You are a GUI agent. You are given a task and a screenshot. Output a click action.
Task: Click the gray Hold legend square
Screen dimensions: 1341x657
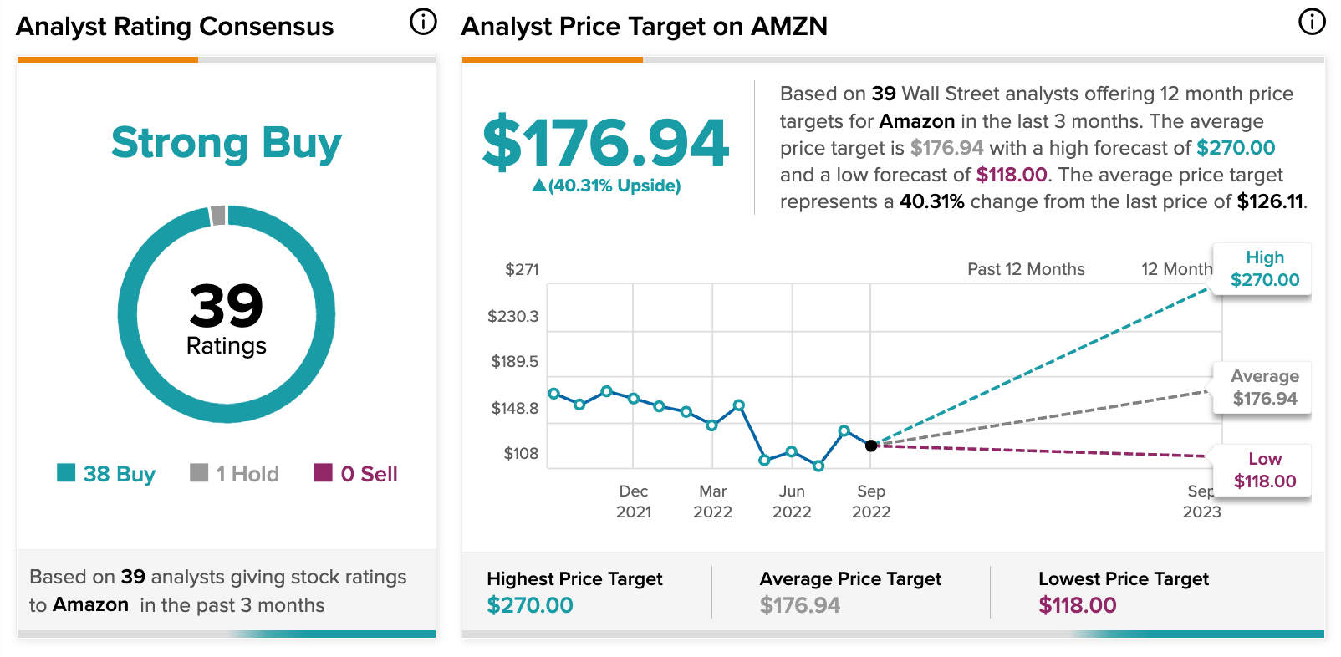(x=199, y=473)
